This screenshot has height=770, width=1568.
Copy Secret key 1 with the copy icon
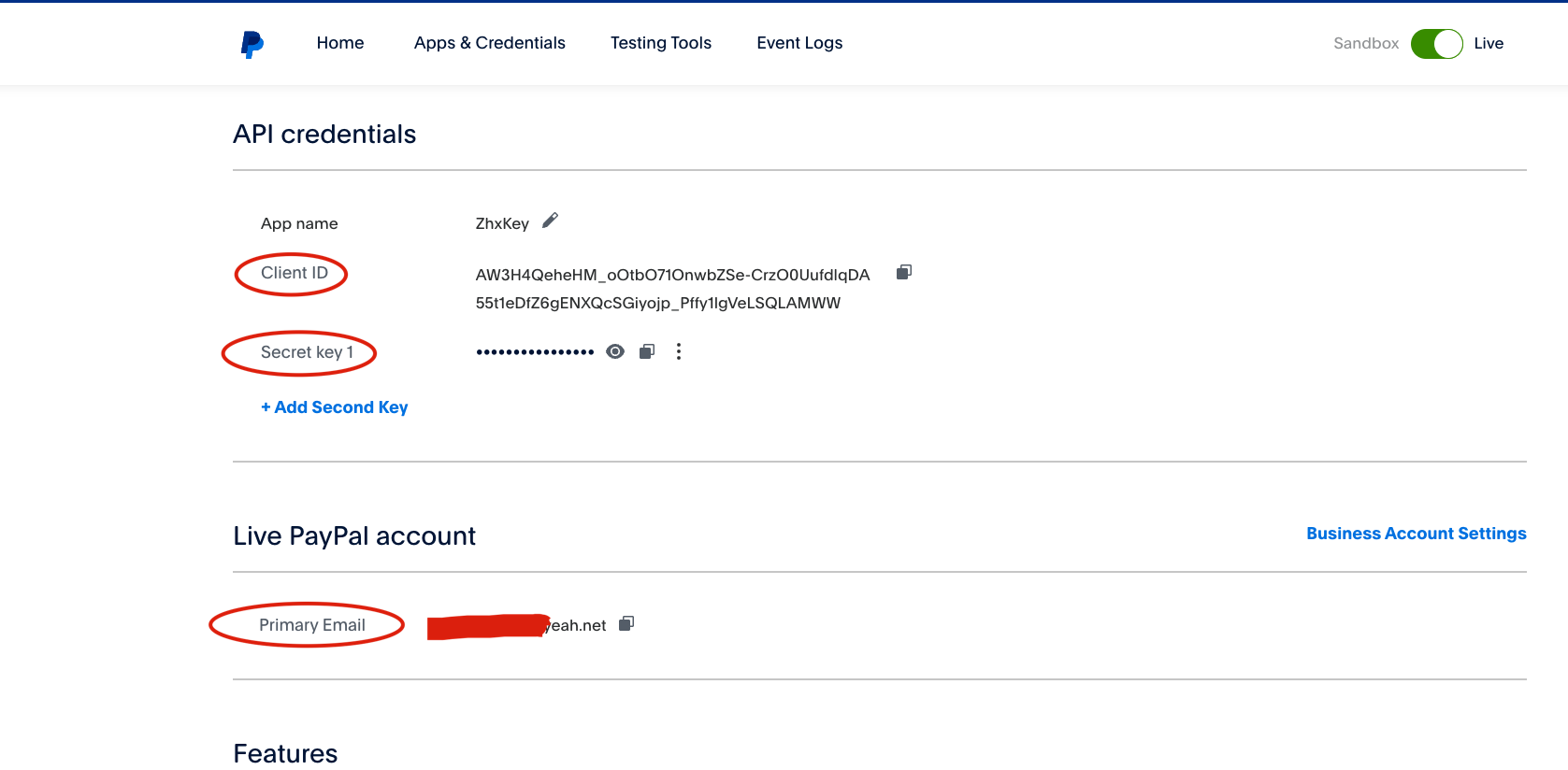(x=647, y=351)
